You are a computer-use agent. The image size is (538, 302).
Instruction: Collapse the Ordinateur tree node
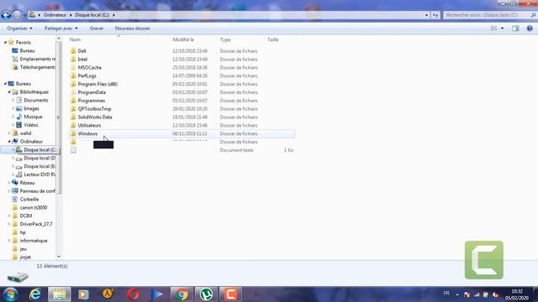pyautogui.click(x=9, y=142)
